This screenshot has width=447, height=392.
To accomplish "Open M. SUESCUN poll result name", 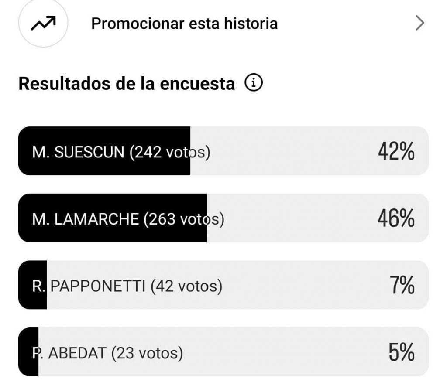I will [x=79, y=152].
